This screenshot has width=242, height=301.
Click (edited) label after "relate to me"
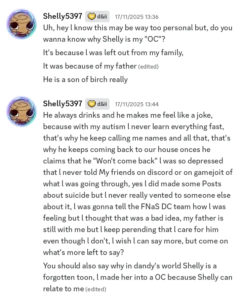coord(96,289)
